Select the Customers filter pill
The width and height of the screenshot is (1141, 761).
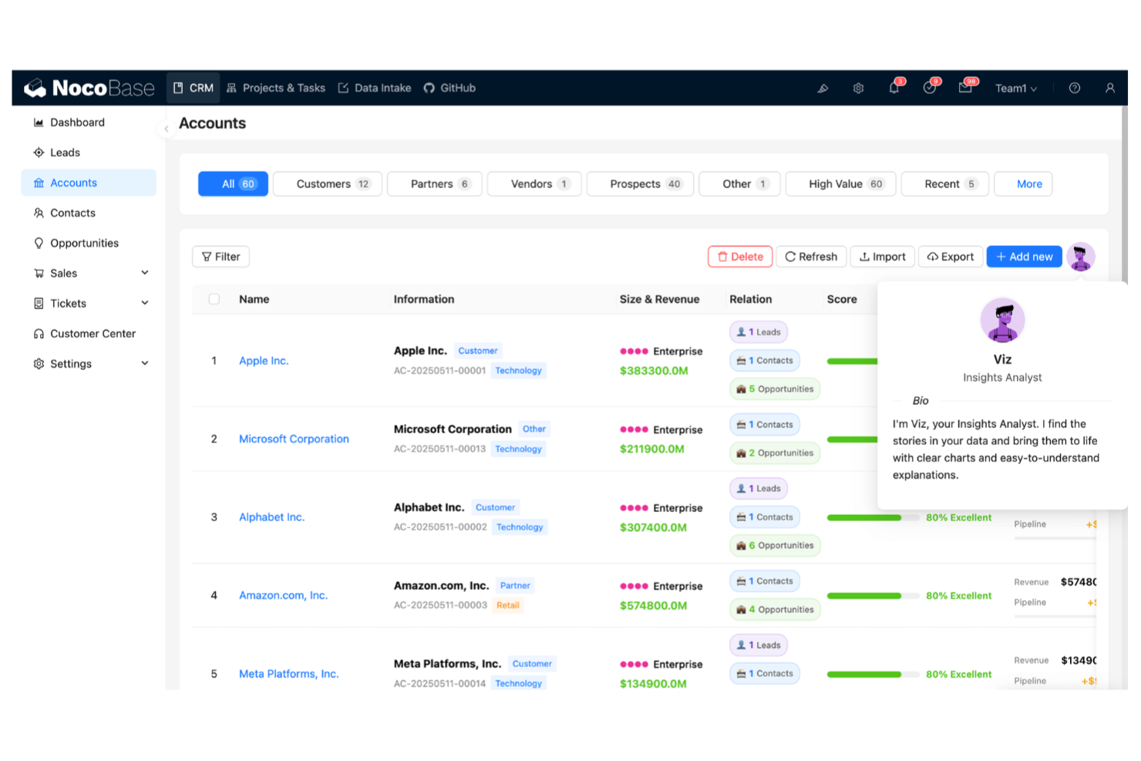327,184
